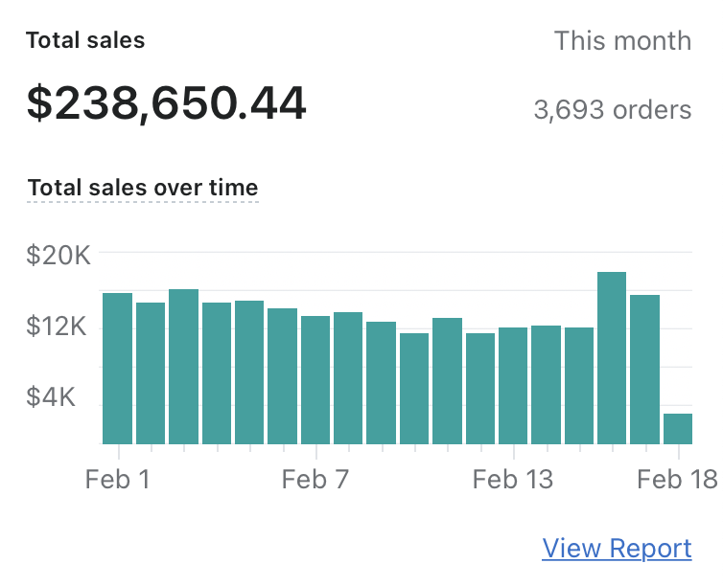This screenshot has height=586, width=723.
Task: Select the third bar from the left
Action: pos(183,367)
